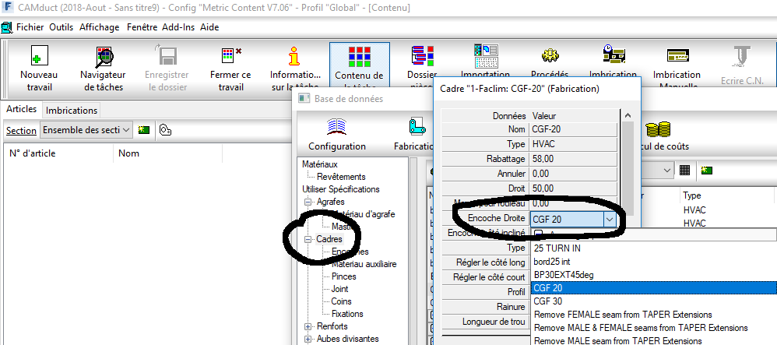This screenshot has width=777, height=345.
Task: Expand the Aubes divisantes tree node
Action: point(308,340)
